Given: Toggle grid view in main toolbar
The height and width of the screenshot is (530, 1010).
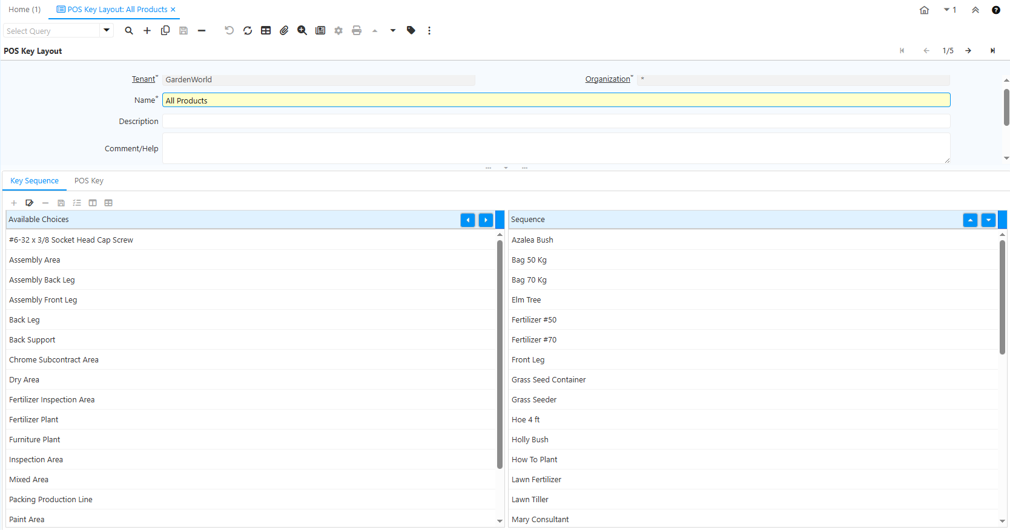Looking at the screenshot, I should [x=266, y=31].
